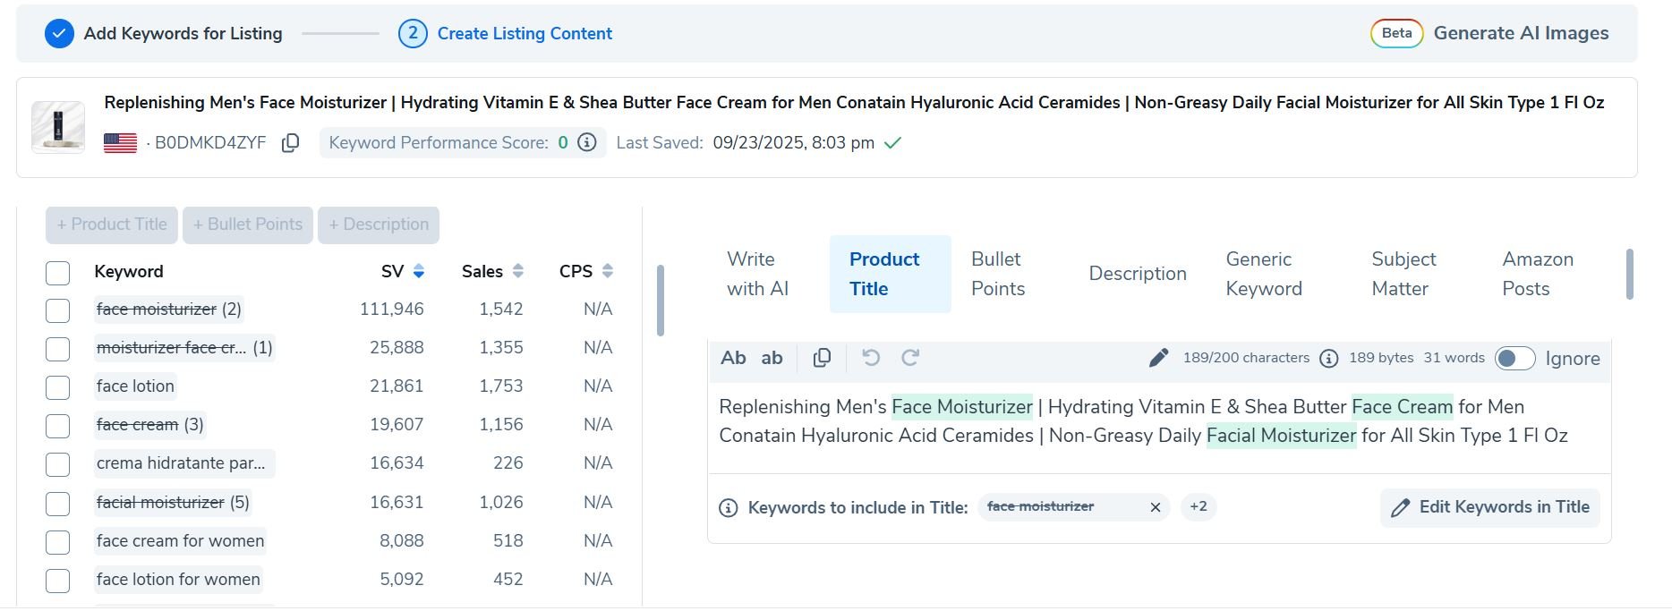The height and width of the screenshot is (611, 1672).
Task: Copy the title text with the copy icon
Action: [x=821, y=358]
